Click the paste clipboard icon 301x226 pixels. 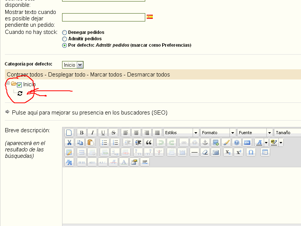tap(90, 142)
